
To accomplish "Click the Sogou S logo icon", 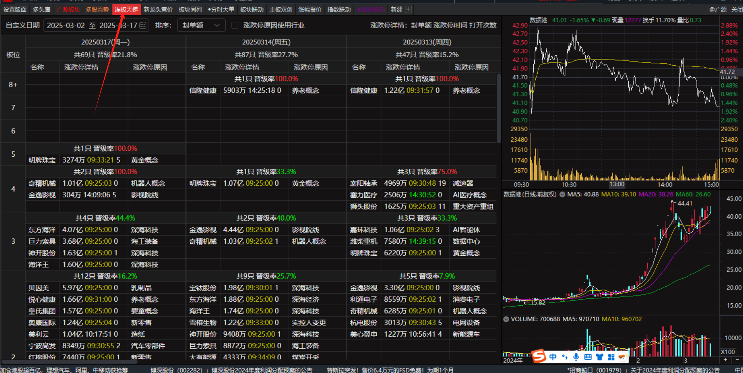I will (539, 356).
